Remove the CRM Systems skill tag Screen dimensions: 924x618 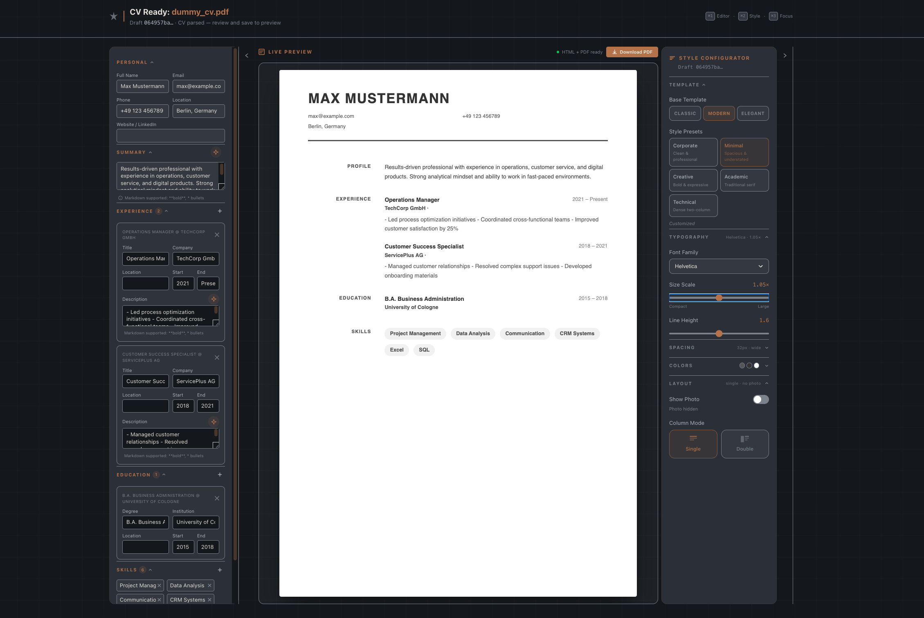pyautogui.click(x=209, y=600)
